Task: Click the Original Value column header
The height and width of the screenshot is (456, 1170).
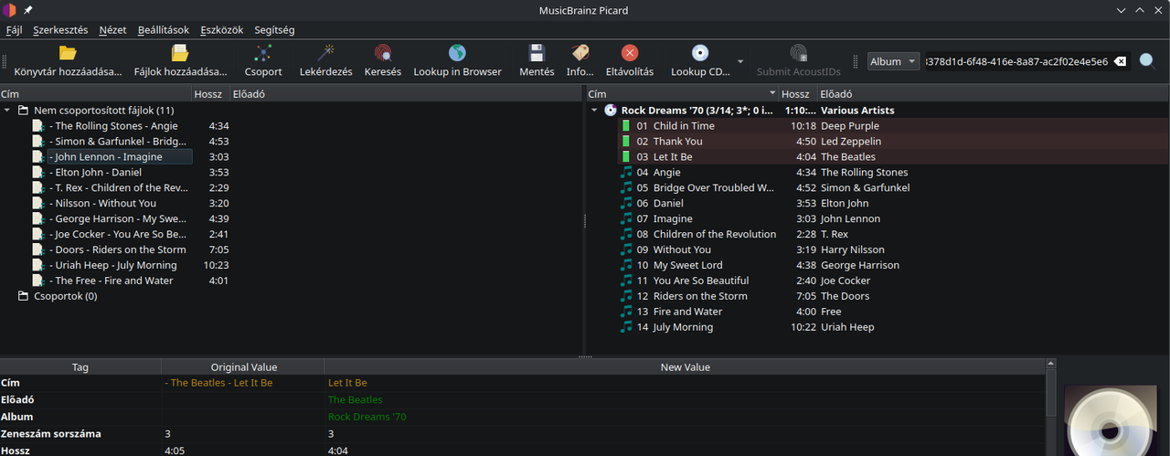Action: coord(243,366)
